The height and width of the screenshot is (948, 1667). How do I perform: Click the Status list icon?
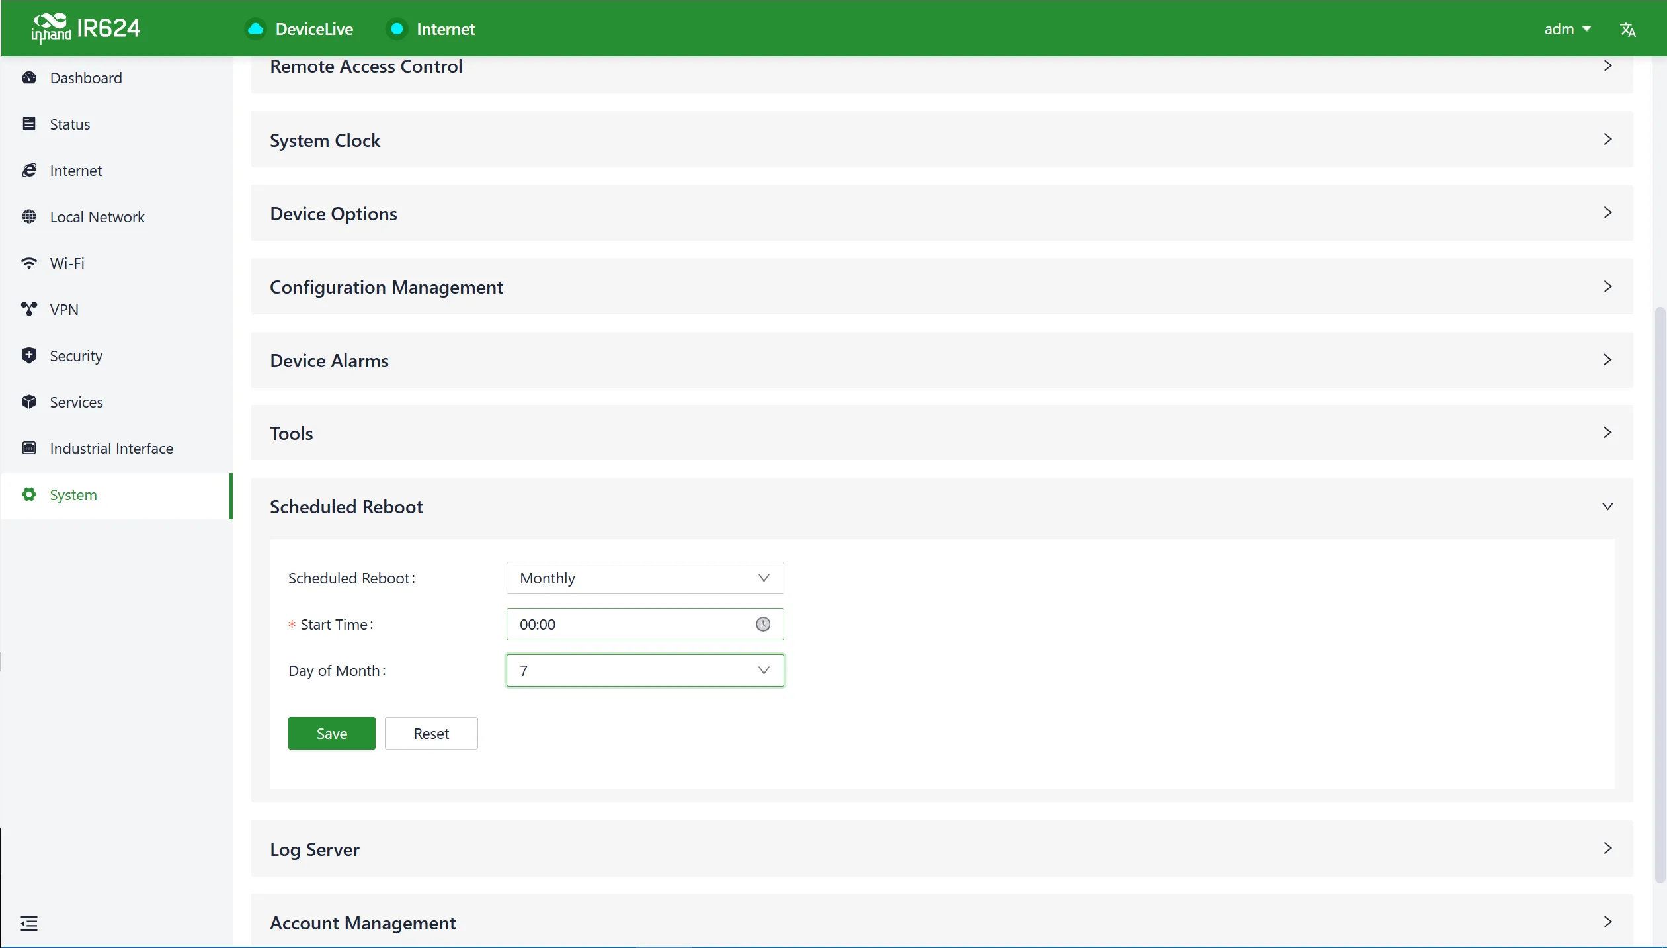point(29,124)
